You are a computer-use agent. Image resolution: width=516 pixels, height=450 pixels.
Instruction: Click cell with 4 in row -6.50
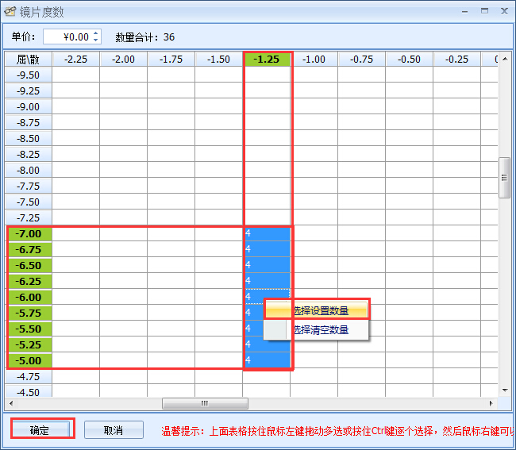point(268,265)
